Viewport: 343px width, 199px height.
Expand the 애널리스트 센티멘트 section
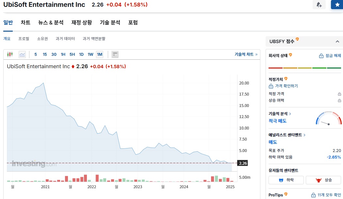pyautogui.click(x=304, y=135)
